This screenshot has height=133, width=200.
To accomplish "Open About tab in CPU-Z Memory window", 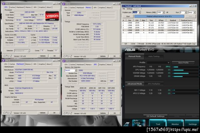I will pyautogui.click(x=109, y=8).
